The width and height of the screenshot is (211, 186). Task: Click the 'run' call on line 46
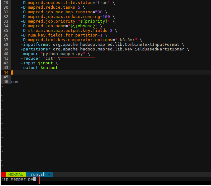tap(15, 82)
